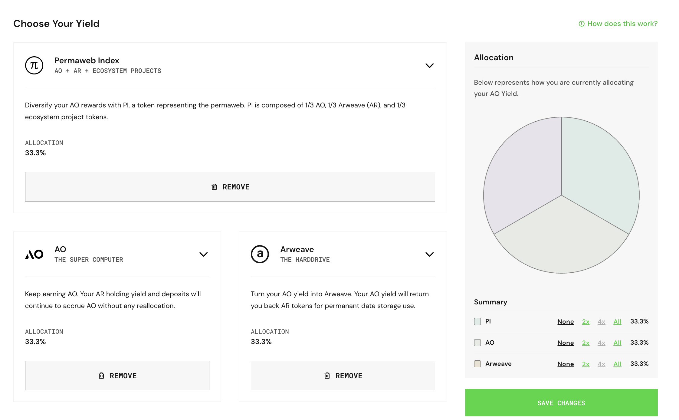Screen dimensions: 679x420
Task: Set PI allocation to None
Action: pos(566,322)
